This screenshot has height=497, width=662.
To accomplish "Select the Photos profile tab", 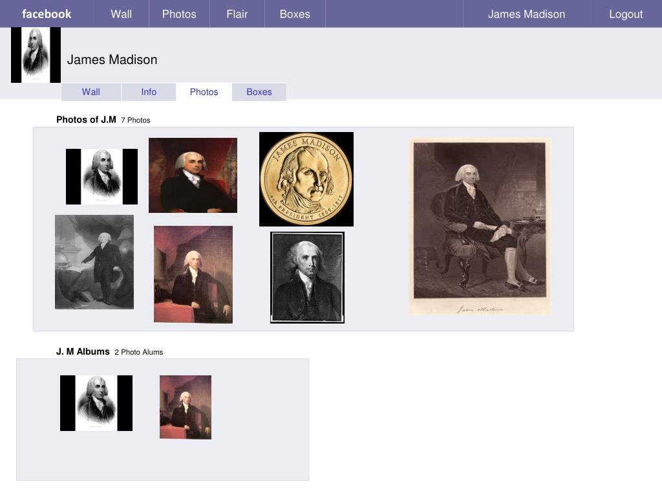I will coord(204,92).
